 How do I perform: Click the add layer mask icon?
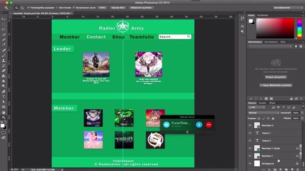pyautogui.click(x=275, y=170)
